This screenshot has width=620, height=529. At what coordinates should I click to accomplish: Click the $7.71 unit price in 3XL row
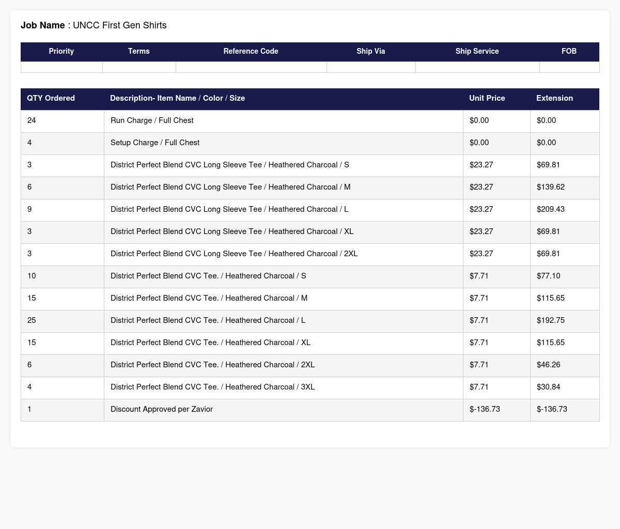click(x=479, y=387)
